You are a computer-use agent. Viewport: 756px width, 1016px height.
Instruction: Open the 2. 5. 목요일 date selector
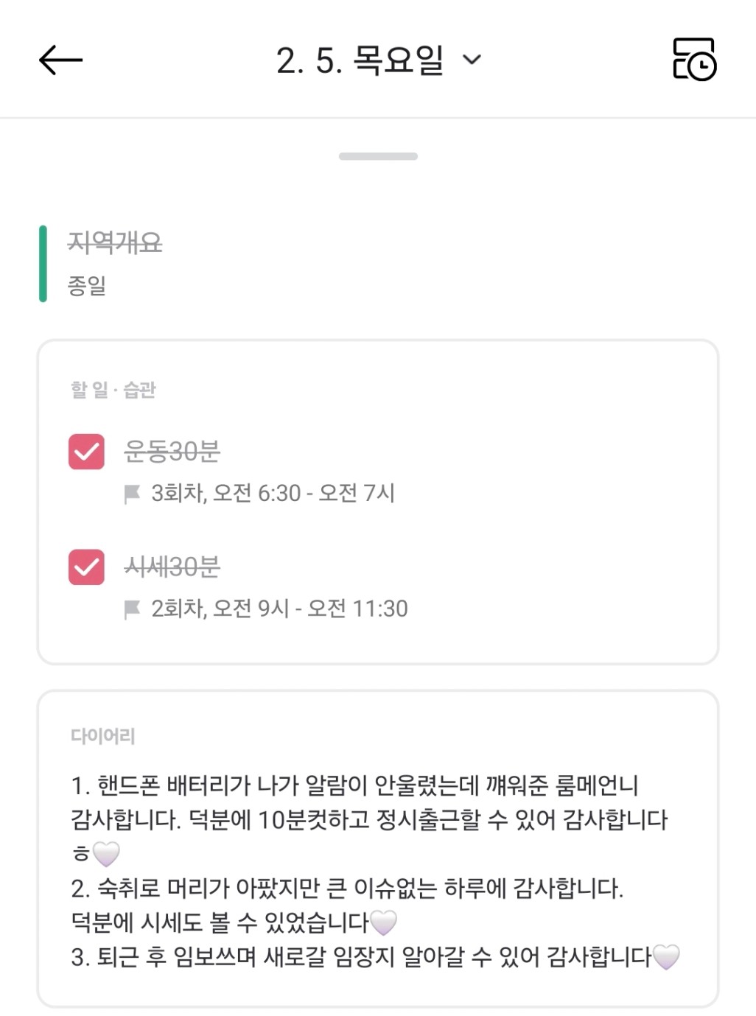[x=360, y=60]
